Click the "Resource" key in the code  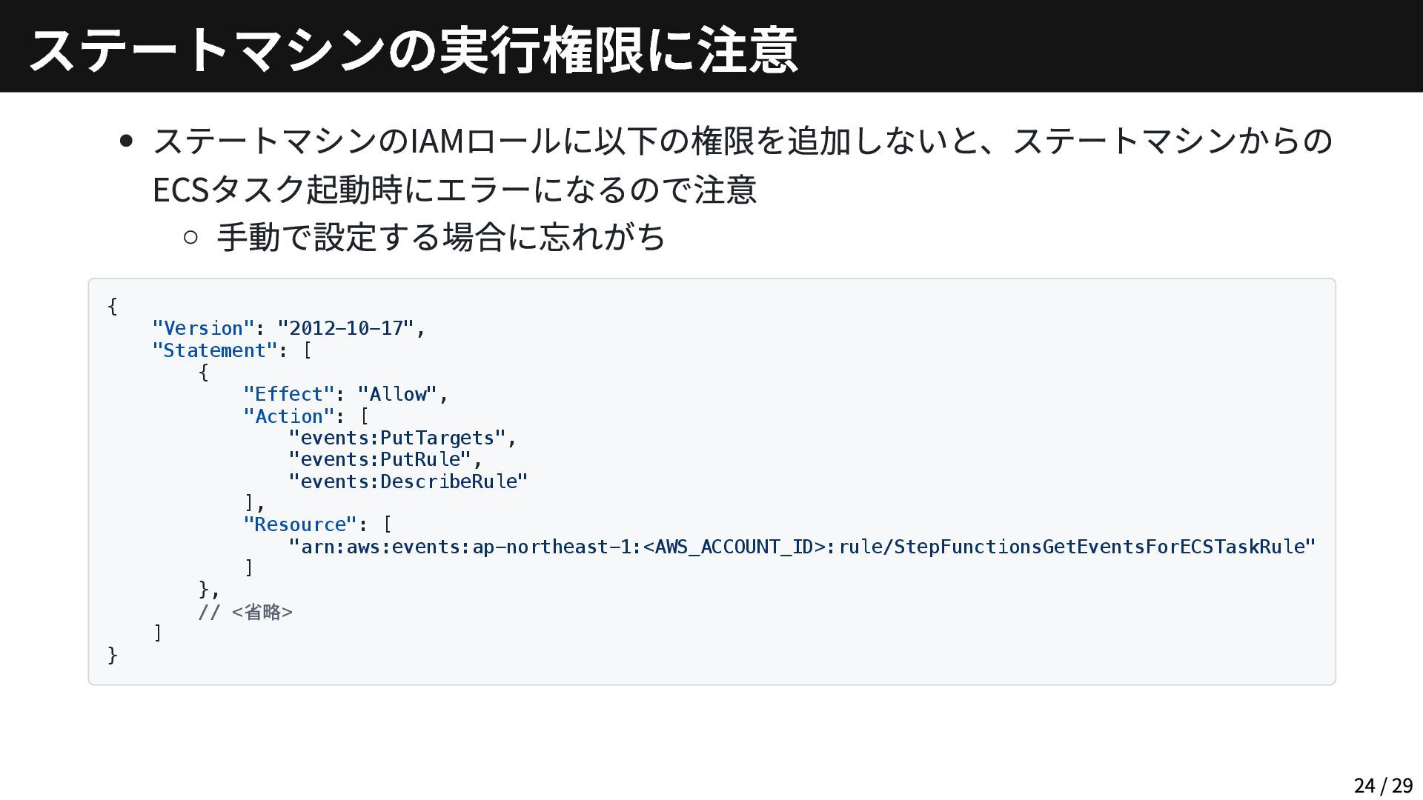click(x=300, y=524)
